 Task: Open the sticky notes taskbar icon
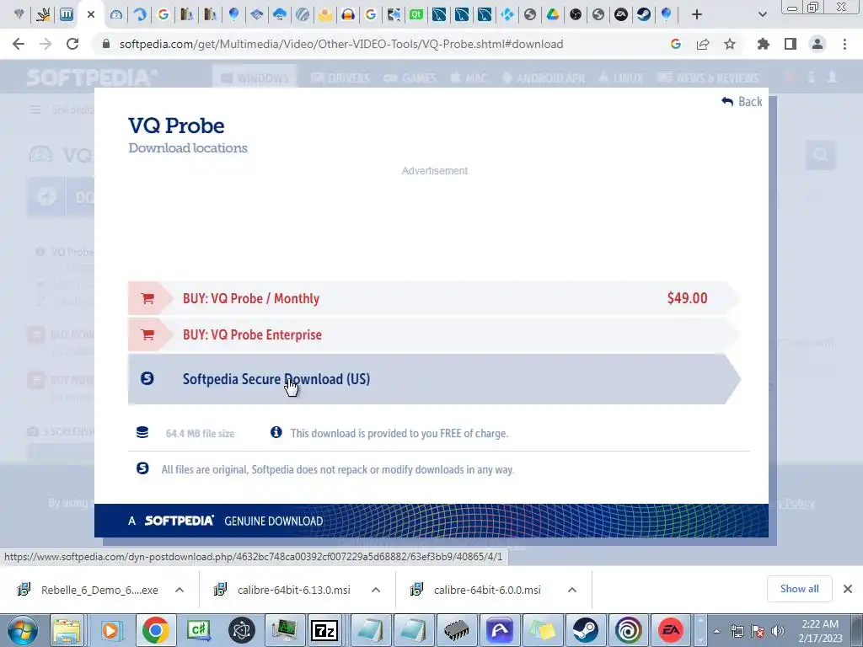(542, 630)
